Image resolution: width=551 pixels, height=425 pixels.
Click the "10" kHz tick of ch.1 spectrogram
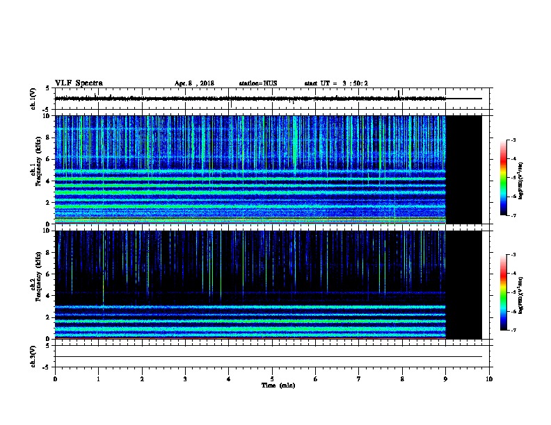(47, 116)
